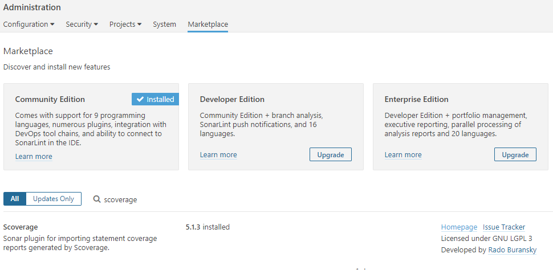Screen dimensions: 553x270
Task: Click the Installed badge on Community Edition
Action: pos(155,100)
